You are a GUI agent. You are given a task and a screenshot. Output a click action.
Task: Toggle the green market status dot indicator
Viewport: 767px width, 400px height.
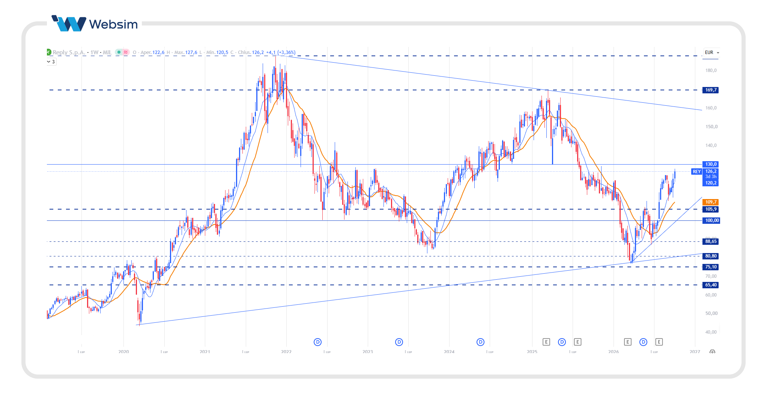pos(119,52)
